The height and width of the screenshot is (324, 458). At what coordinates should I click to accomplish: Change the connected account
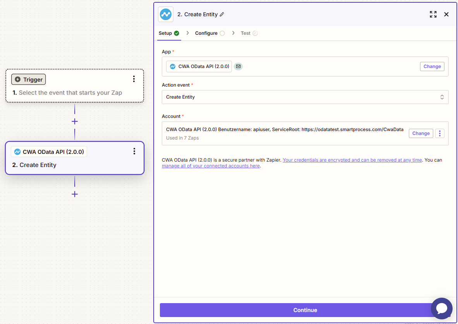click(420, 133)
